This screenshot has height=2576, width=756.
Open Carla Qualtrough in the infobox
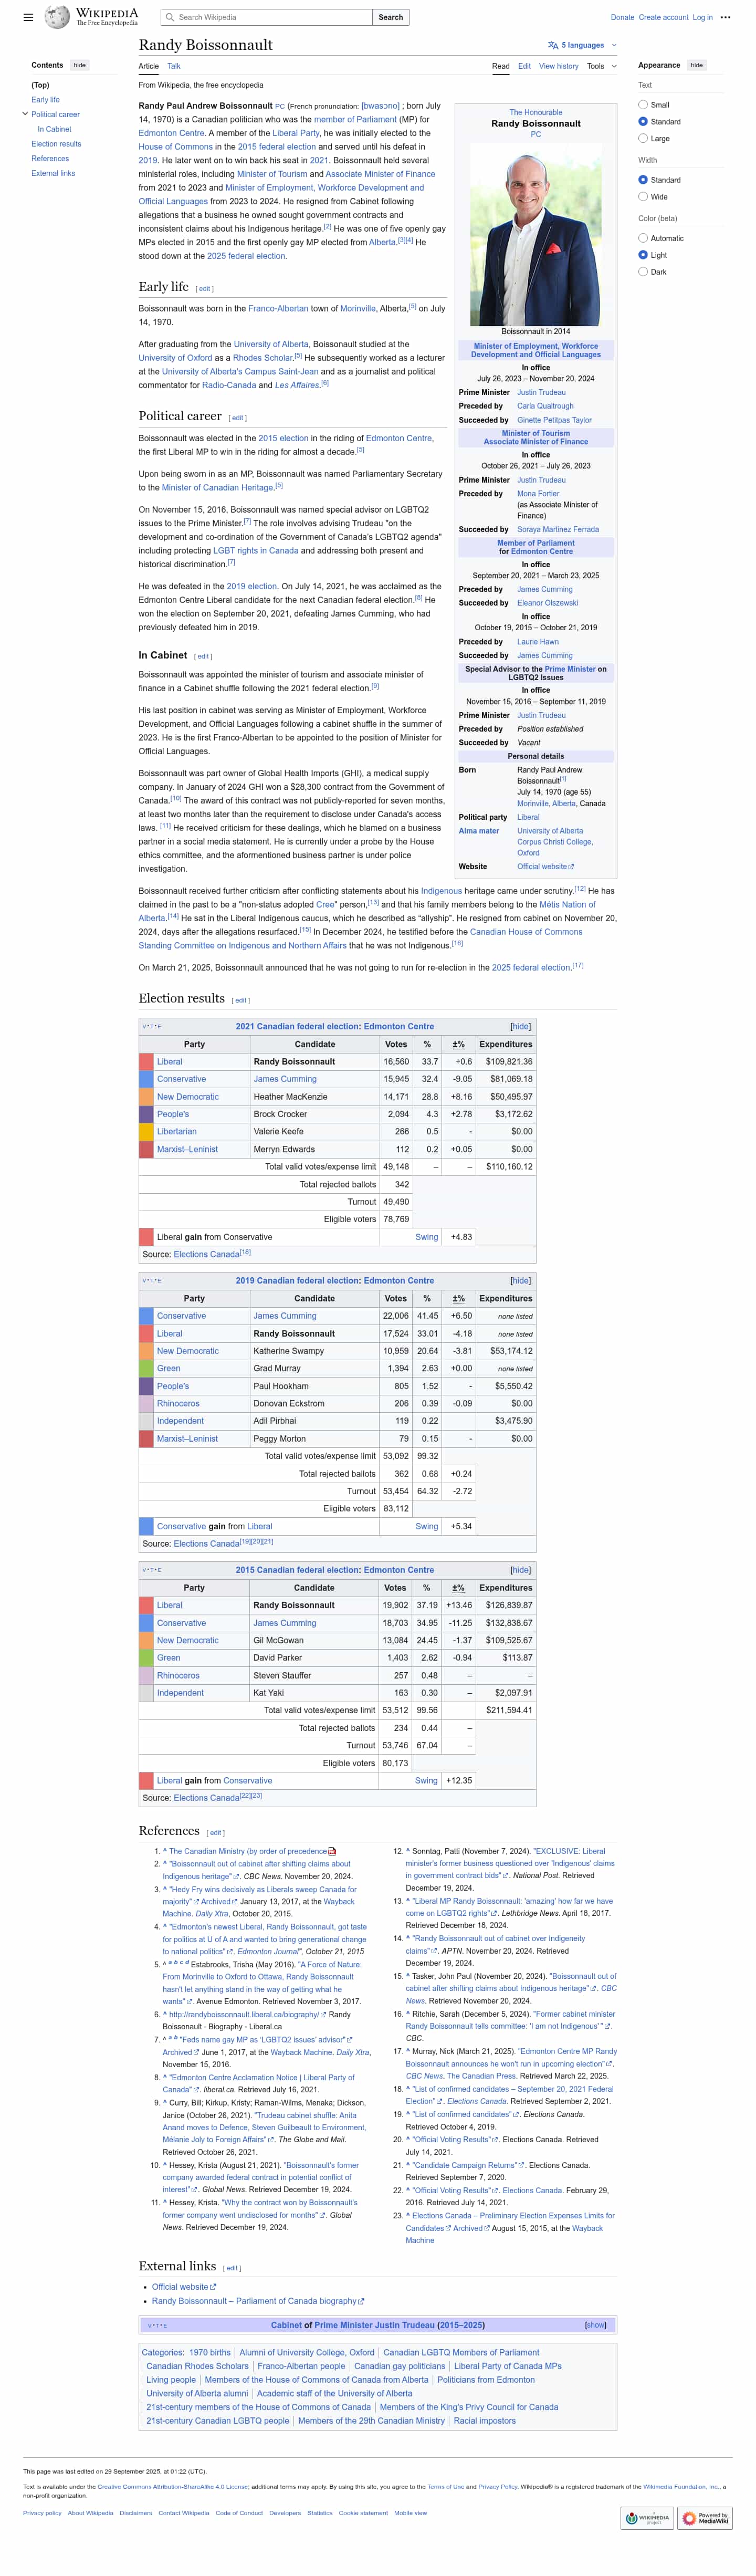(x=545, y=406)
